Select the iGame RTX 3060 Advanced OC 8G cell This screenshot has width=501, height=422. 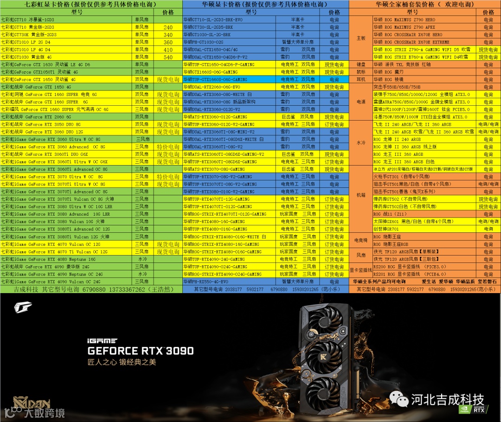coord(66,147)
